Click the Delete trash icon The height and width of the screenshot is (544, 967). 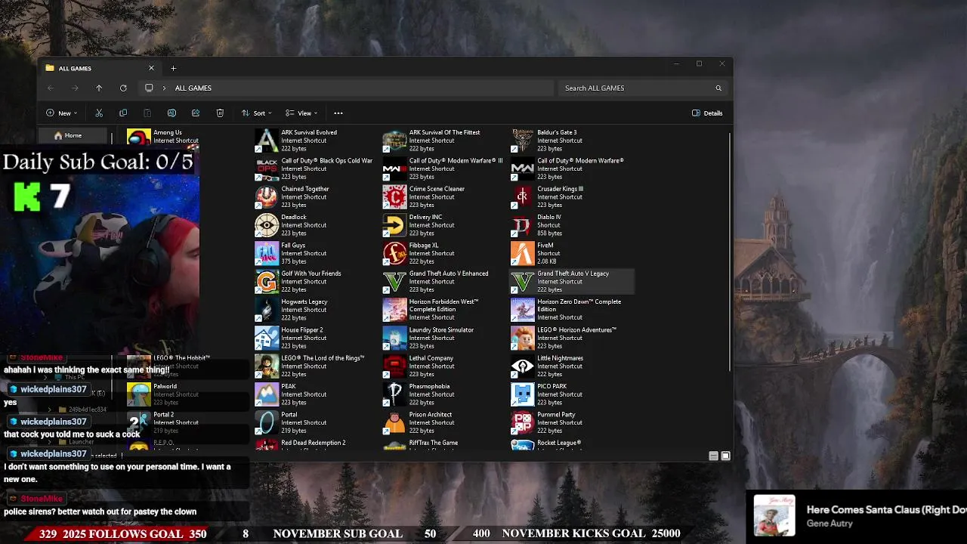point(220,113)
